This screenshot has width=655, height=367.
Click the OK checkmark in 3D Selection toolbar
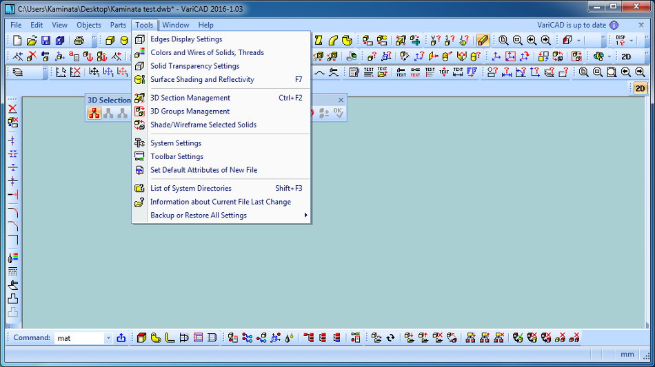(338, 113)
